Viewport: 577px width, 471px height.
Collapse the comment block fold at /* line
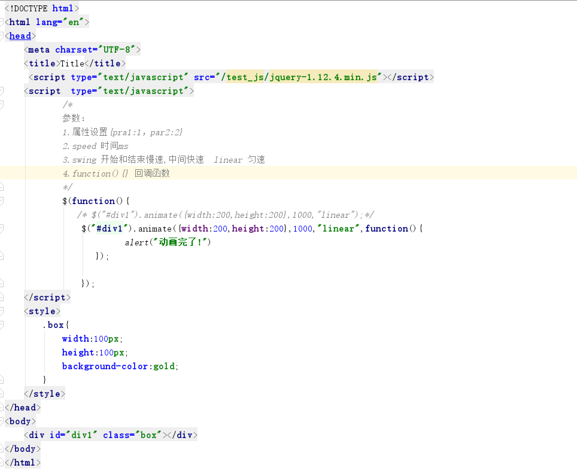point(1,105)
